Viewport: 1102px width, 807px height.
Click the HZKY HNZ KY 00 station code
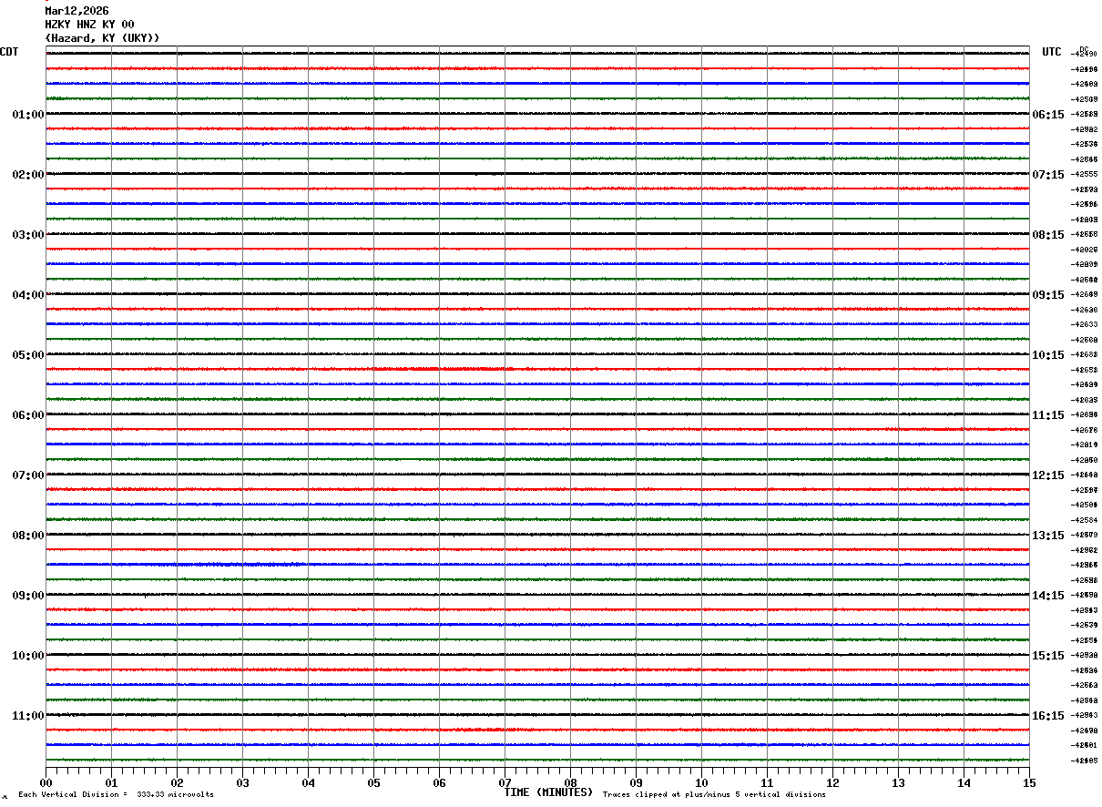point(89,25)
